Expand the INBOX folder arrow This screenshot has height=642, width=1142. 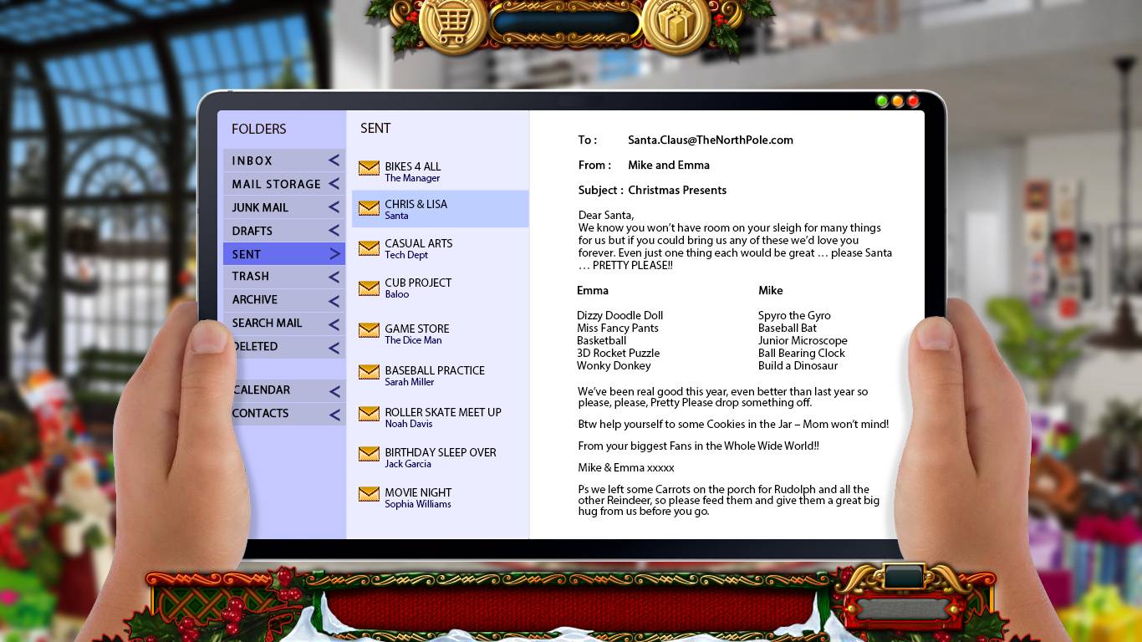pyautogui.click(x=334, y=160)
